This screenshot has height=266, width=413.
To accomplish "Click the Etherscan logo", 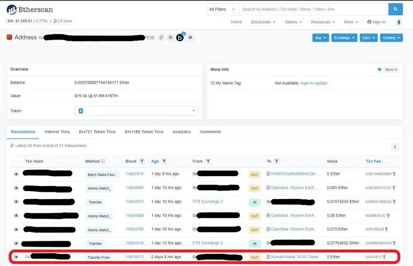I will [x=30, y=9].
